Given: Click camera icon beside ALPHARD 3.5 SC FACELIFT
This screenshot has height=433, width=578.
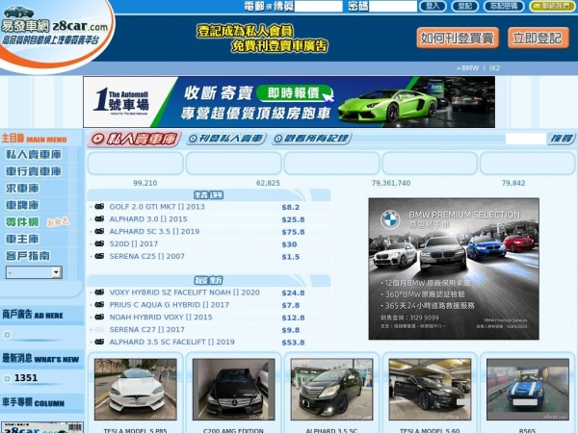Looking at the screenshot, I should tap(99, 342).
